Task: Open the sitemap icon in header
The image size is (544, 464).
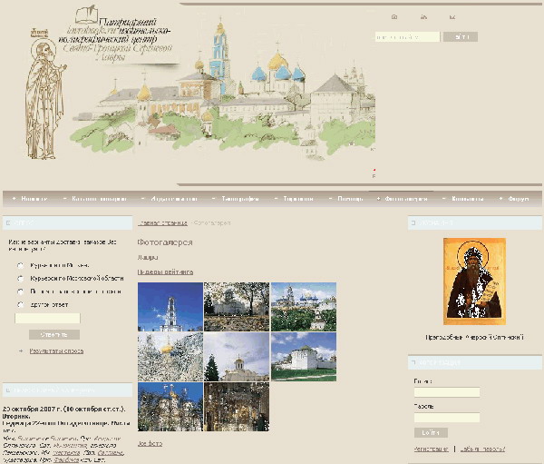Action: [x=423, y=16]
